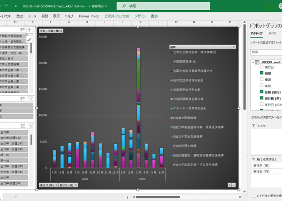This screenshot has width=282, height=201.
Task: Click the horizontal scrollbar thumb
Action: (x=158, y=197)
